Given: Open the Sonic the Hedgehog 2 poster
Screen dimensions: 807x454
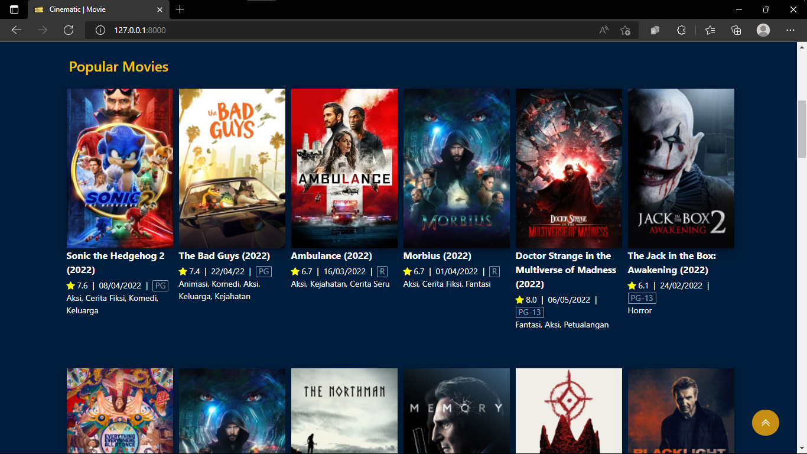Looking at the screenshot, I should pos(120,168).
